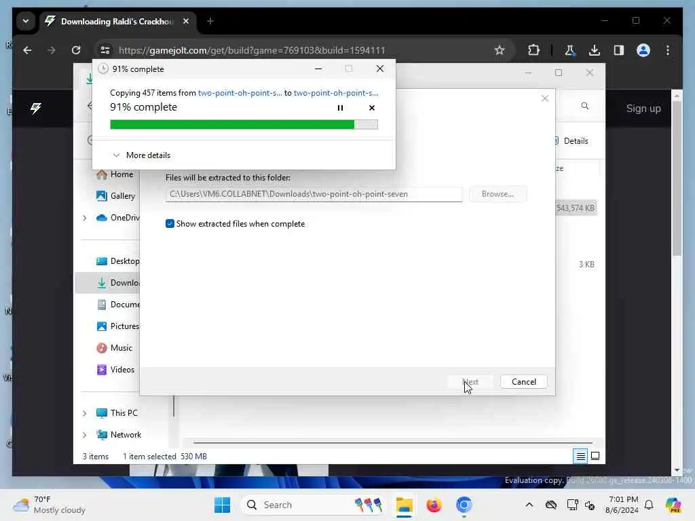
Task: Open Pictures in File Explorer sidebar
Action: pos(117,326)
